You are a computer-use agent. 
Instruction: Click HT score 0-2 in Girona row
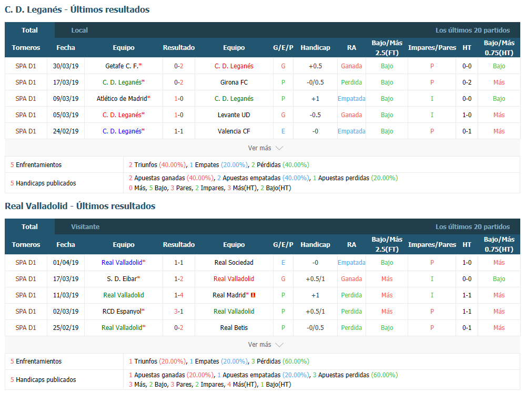(x=467, y=82)
